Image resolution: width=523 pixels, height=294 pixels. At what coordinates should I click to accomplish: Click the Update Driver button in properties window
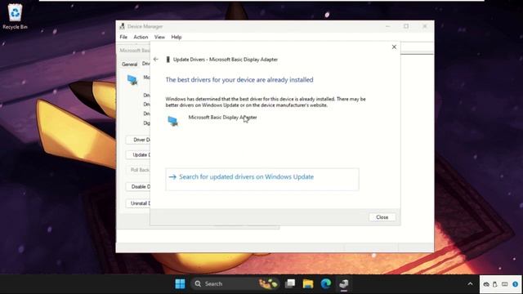tap(138, 154)
